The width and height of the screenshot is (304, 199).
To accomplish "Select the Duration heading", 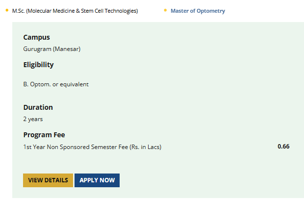I will tap(38, 107).
